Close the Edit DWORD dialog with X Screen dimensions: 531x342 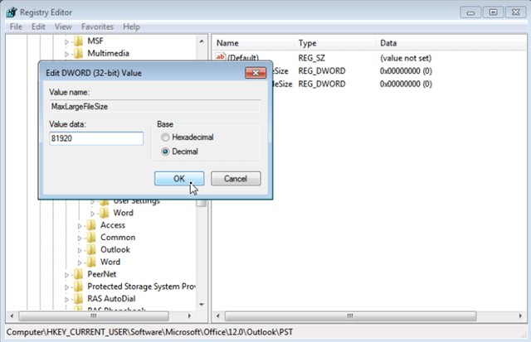(x=256, y=73)
